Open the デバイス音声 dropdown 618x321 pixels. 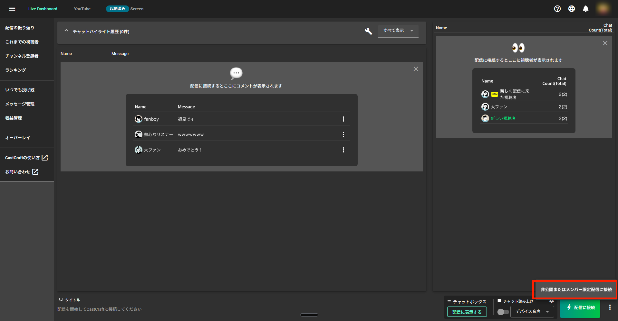(532, 312)
